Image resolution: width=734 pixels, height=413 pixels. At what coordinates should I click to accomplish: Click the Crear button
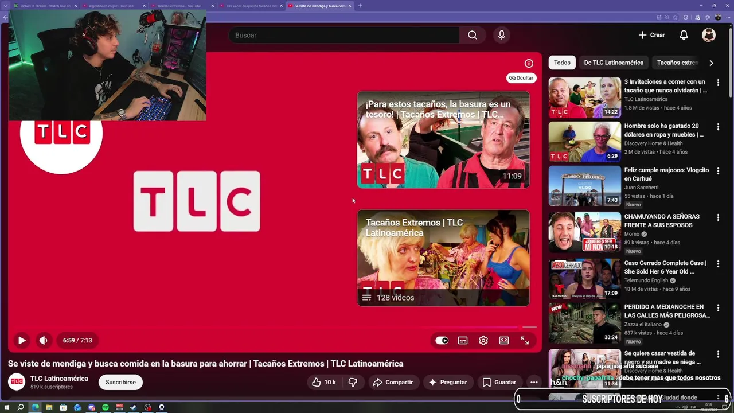pyautogui.click(x=651, y=35)
